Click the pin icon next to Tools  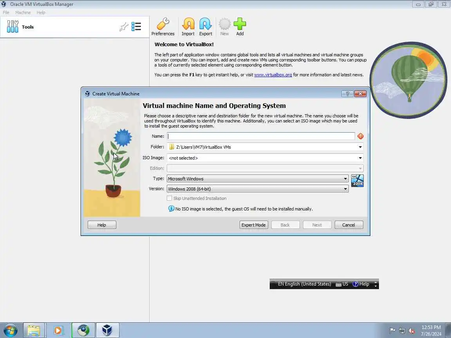coord(124,27)
